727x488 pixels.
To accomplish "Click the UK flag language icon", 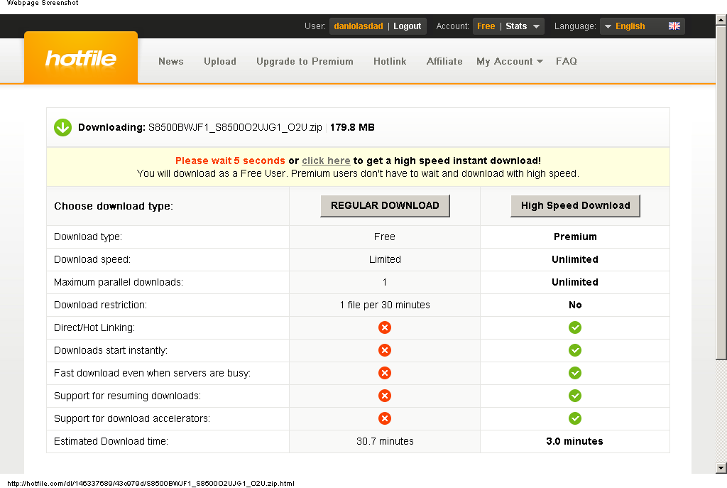I will coord(674,26).
